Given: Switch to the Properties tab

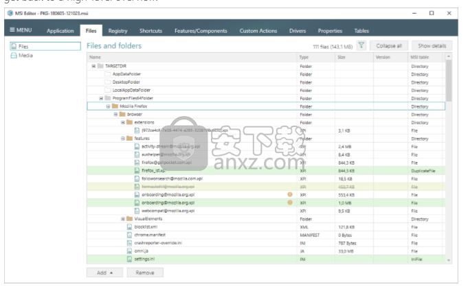Looking at the screenshot, I should (x=330, y=31).
